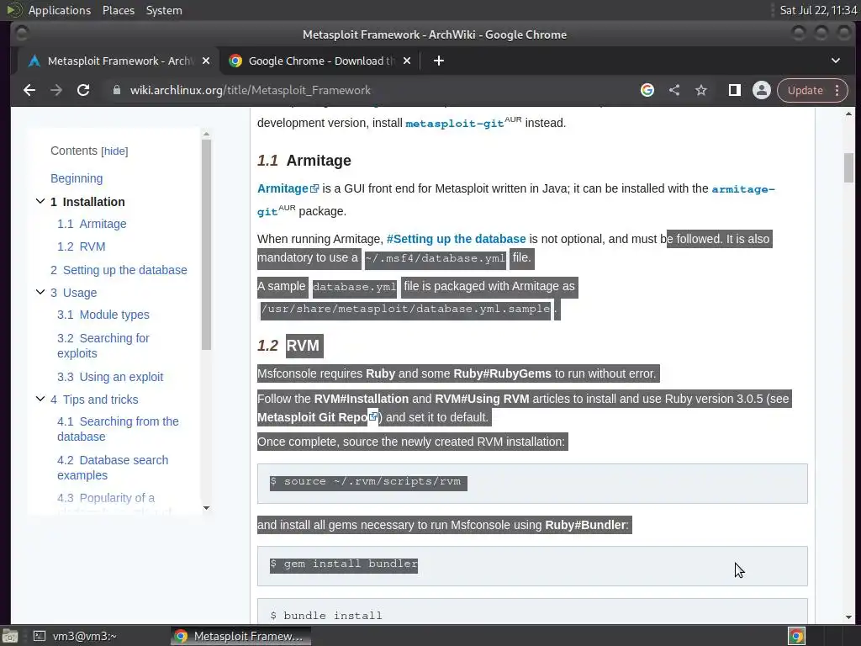This screenshot has height=646, width=861.
Task: Click the contents sidebar scrollbar thumb
Action: (x=207, y=245)
